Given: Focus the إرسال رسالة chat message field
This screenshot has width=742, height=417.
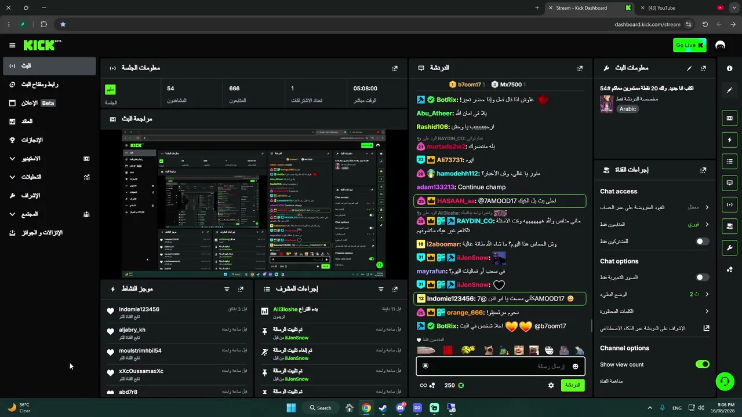Looking at the screenshot, I should [x=500, y=366].
